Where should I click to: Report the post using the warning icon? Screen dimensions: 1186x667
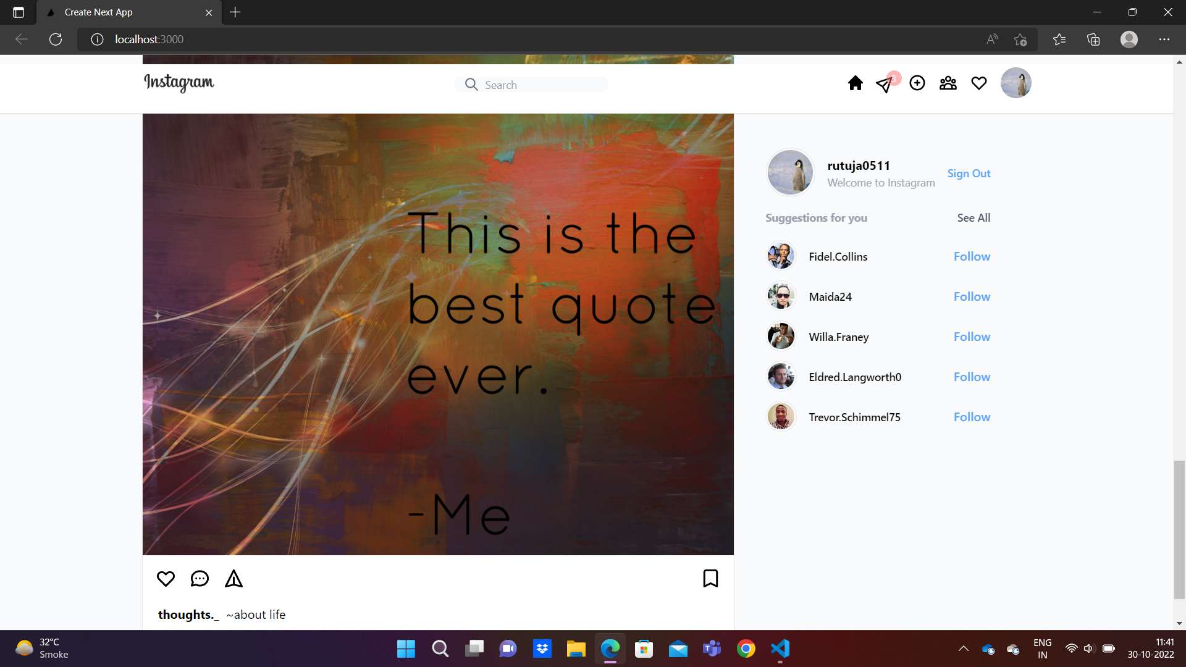pyautogui.click(x=233, y=579)
